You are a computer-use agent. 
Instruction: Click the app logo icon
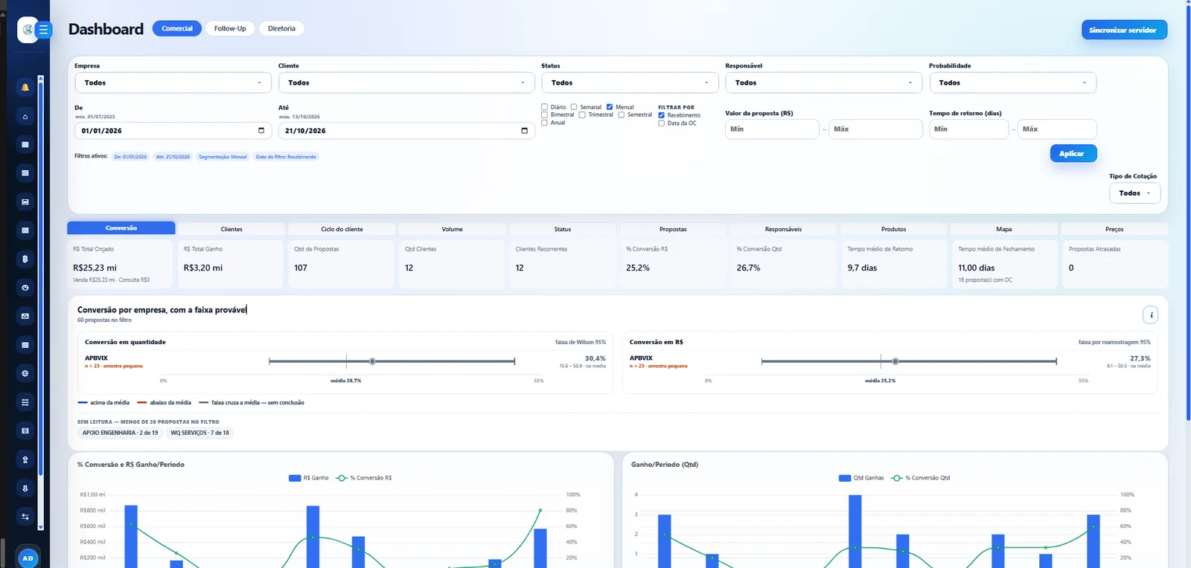pos(28,30)
